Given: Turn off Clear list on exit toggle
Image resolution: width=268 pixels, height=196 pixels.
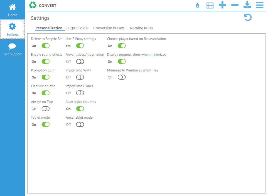Looking at the screenshot, I should tap(46, 93).
